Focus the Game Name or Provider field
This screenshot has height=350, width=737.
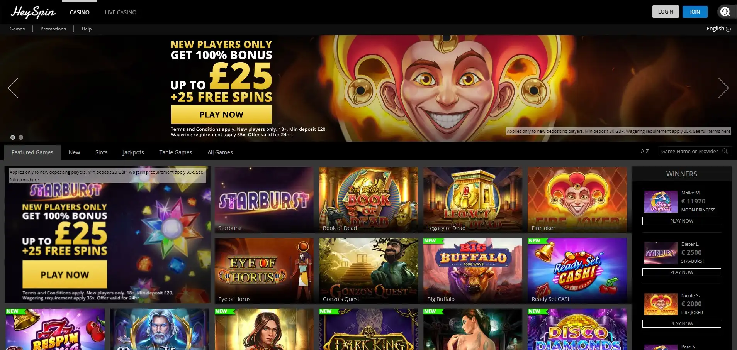(689, 151)
